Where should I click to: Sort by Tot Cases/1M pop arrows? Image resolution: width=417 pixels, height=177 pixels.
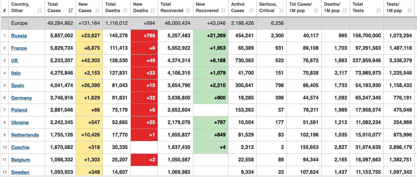click(316, 11)
